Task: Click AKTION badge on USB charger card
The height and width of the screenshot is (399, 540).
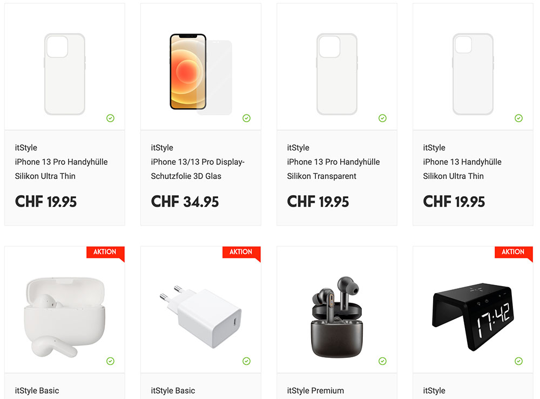Action: point(241,252)
